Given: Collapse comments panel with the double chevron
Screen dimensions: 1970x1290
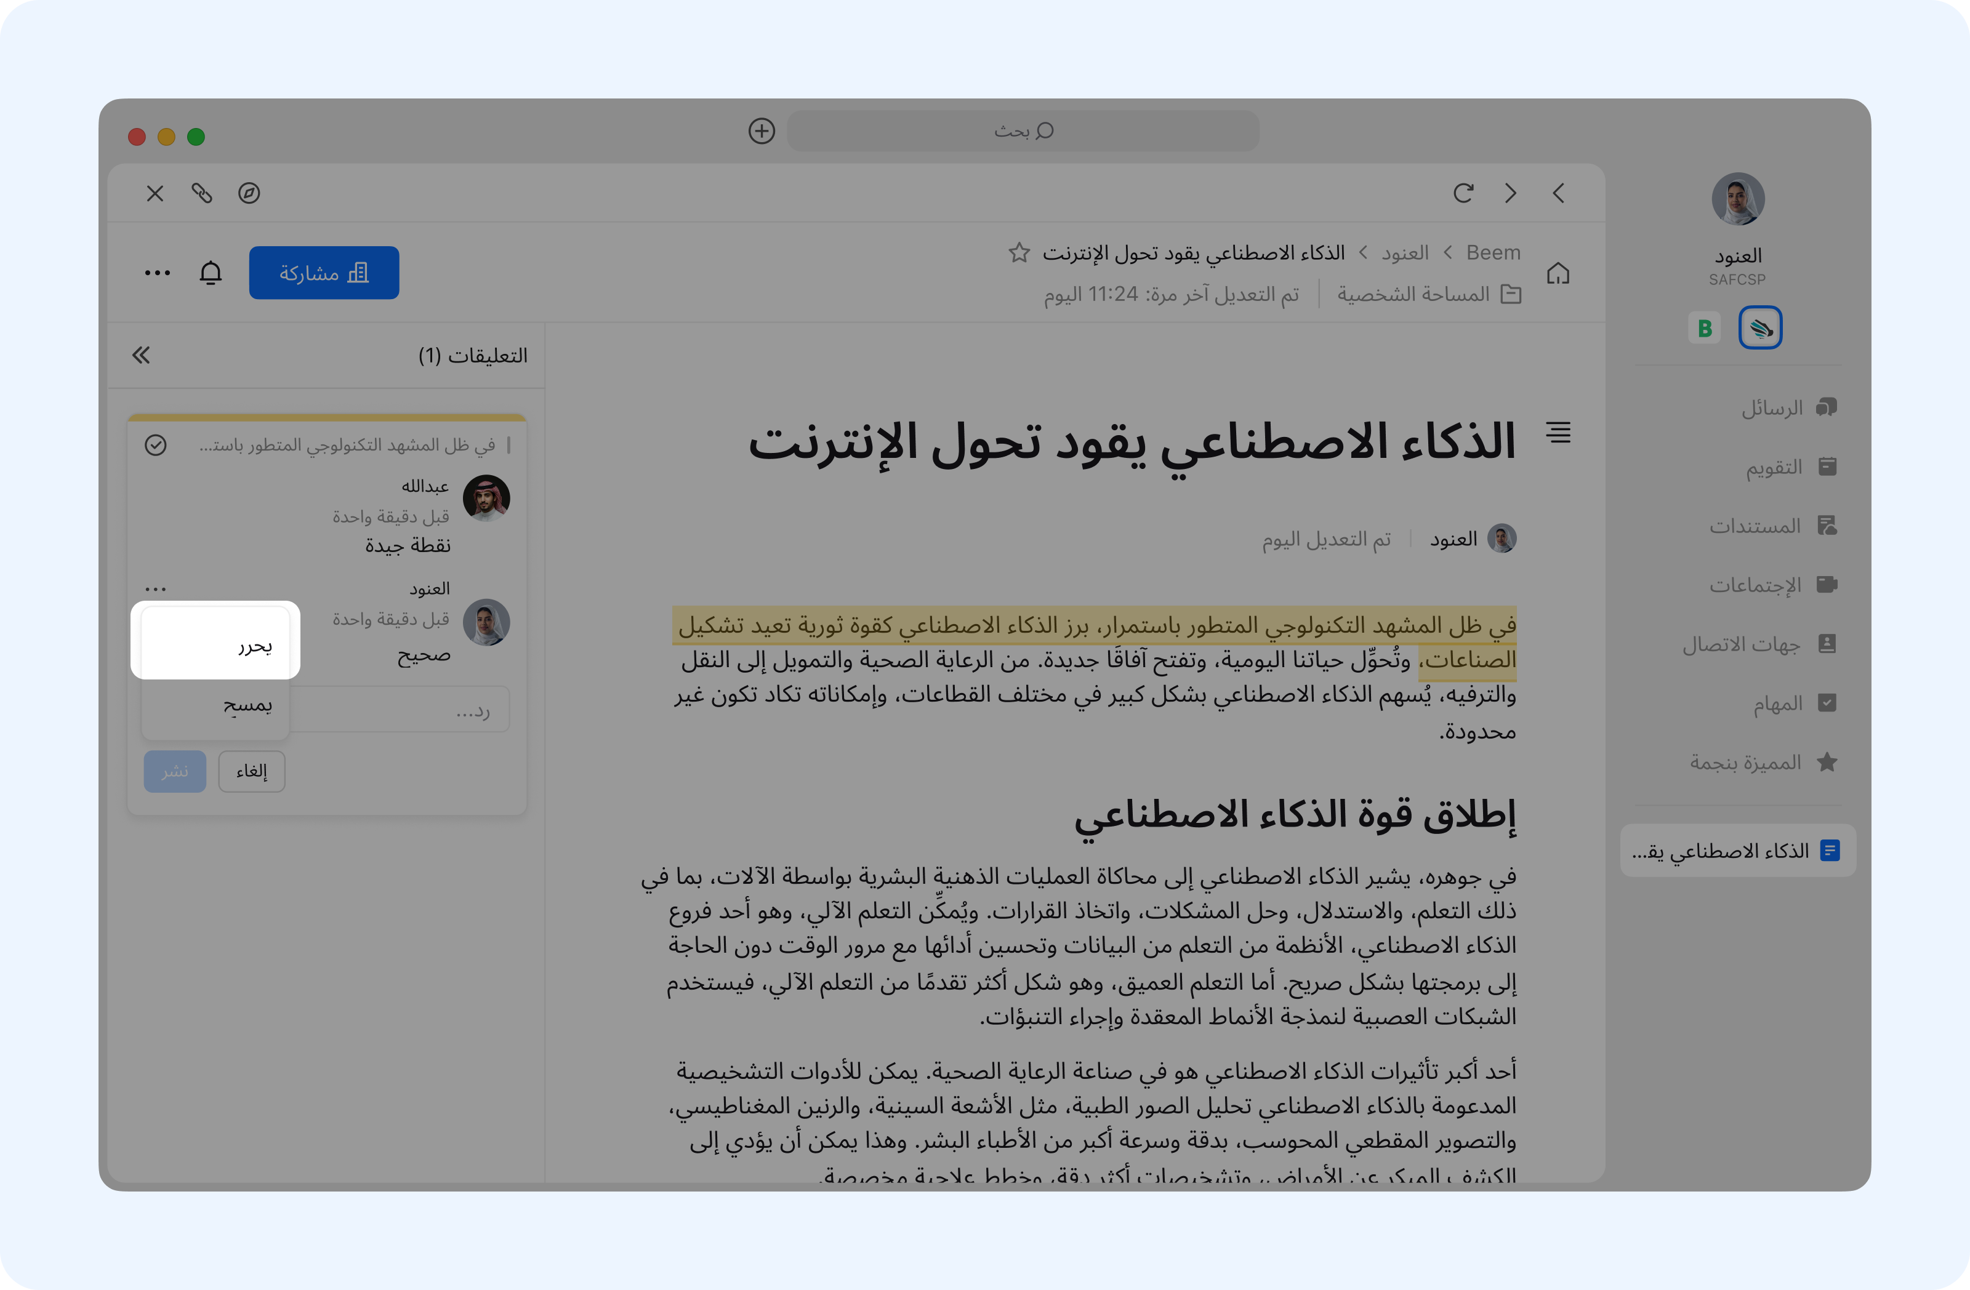Looking at the screenshot, I should [x=142, y=355].
